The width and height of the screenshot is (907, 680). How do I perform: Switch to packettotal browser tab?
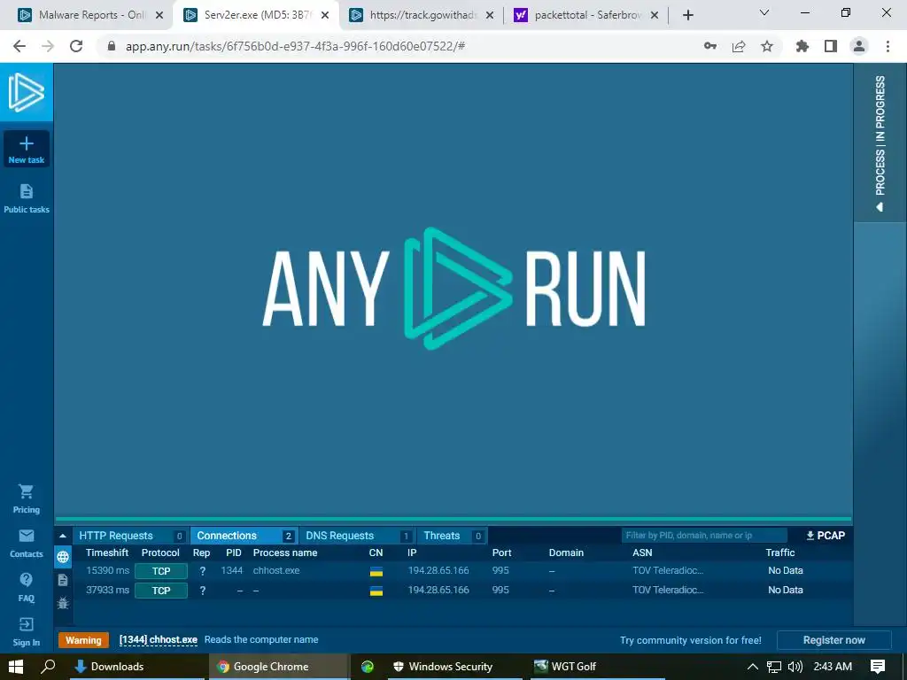pyautogui.click(x=586, y=15)
